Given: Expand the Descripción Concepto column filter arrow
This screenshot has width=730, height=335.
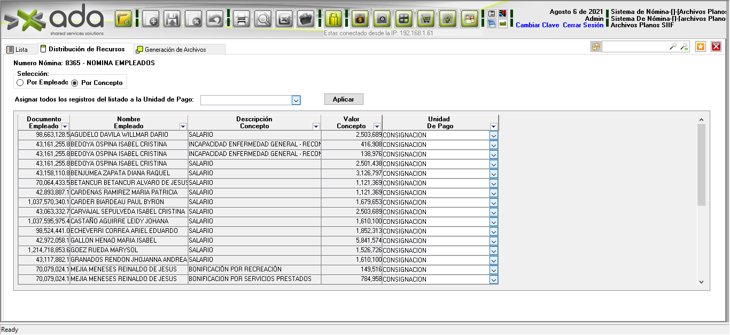Looking at the screenshot, I should tap(316, 127).
